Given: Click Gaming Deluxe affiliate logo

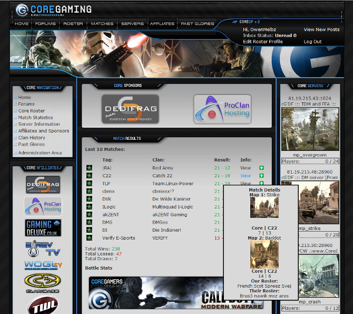Looking at the screenshot, I should (x=43, y=228).
